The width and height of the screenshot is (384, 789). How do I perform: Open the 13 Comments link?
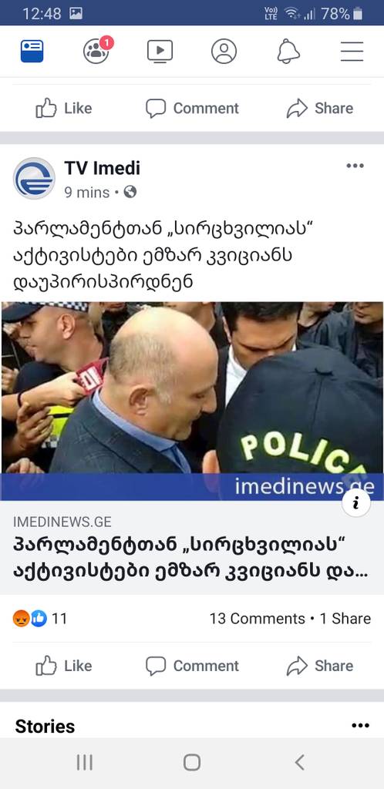258,619
